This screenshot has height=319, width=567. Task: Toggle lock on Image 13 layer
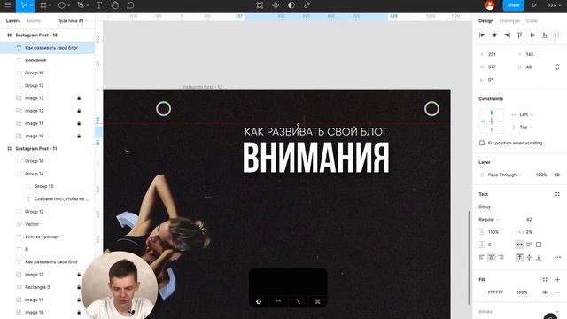pos(79,98)
